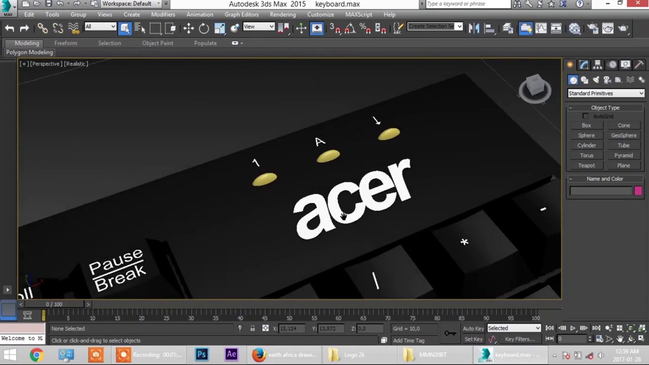Screen dimensions: 649x365
Task: Select the Select and Link tool
Action: coord(43,28)
